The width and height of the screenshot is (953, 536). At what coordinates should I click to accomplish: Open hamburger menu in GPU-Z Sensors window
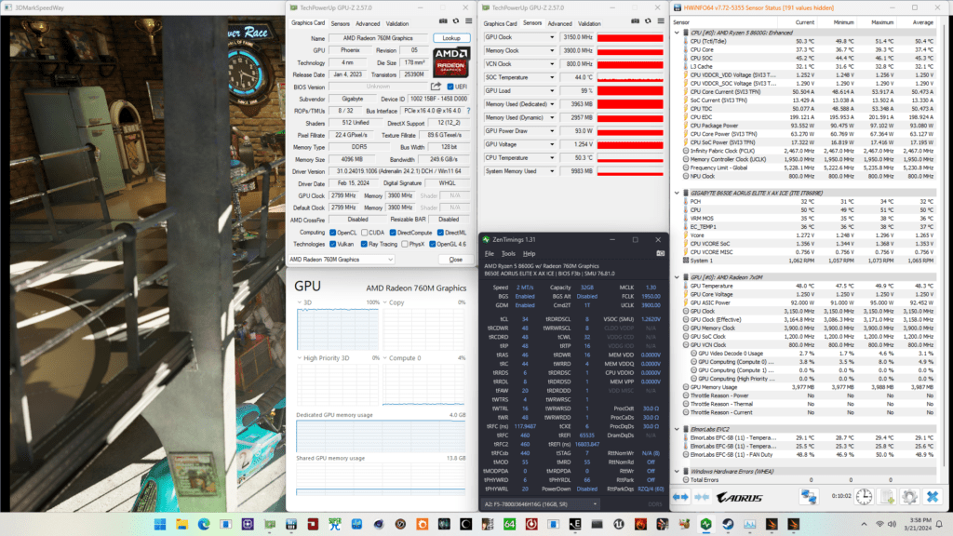coord(661,21)
